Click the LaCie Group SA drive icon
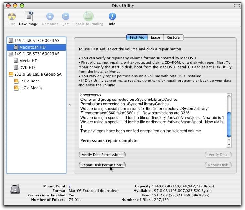 click(x=11, y=74)
